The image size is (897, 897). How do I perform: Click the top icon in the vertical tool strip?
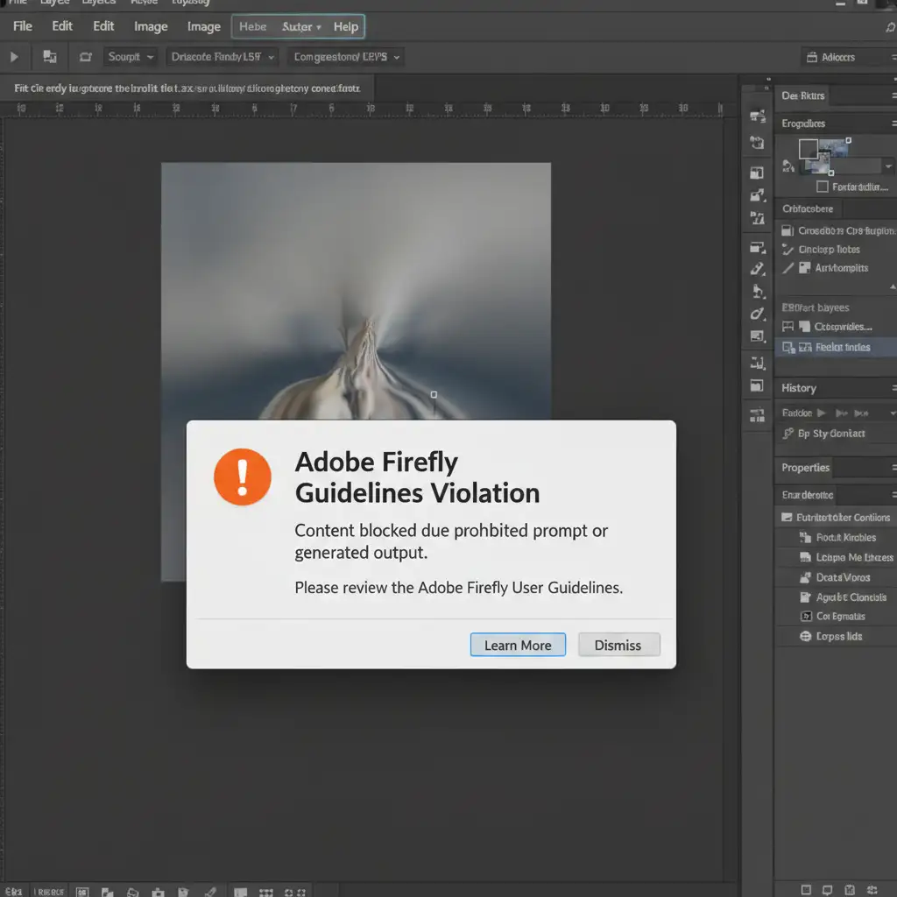coord(758,116)
